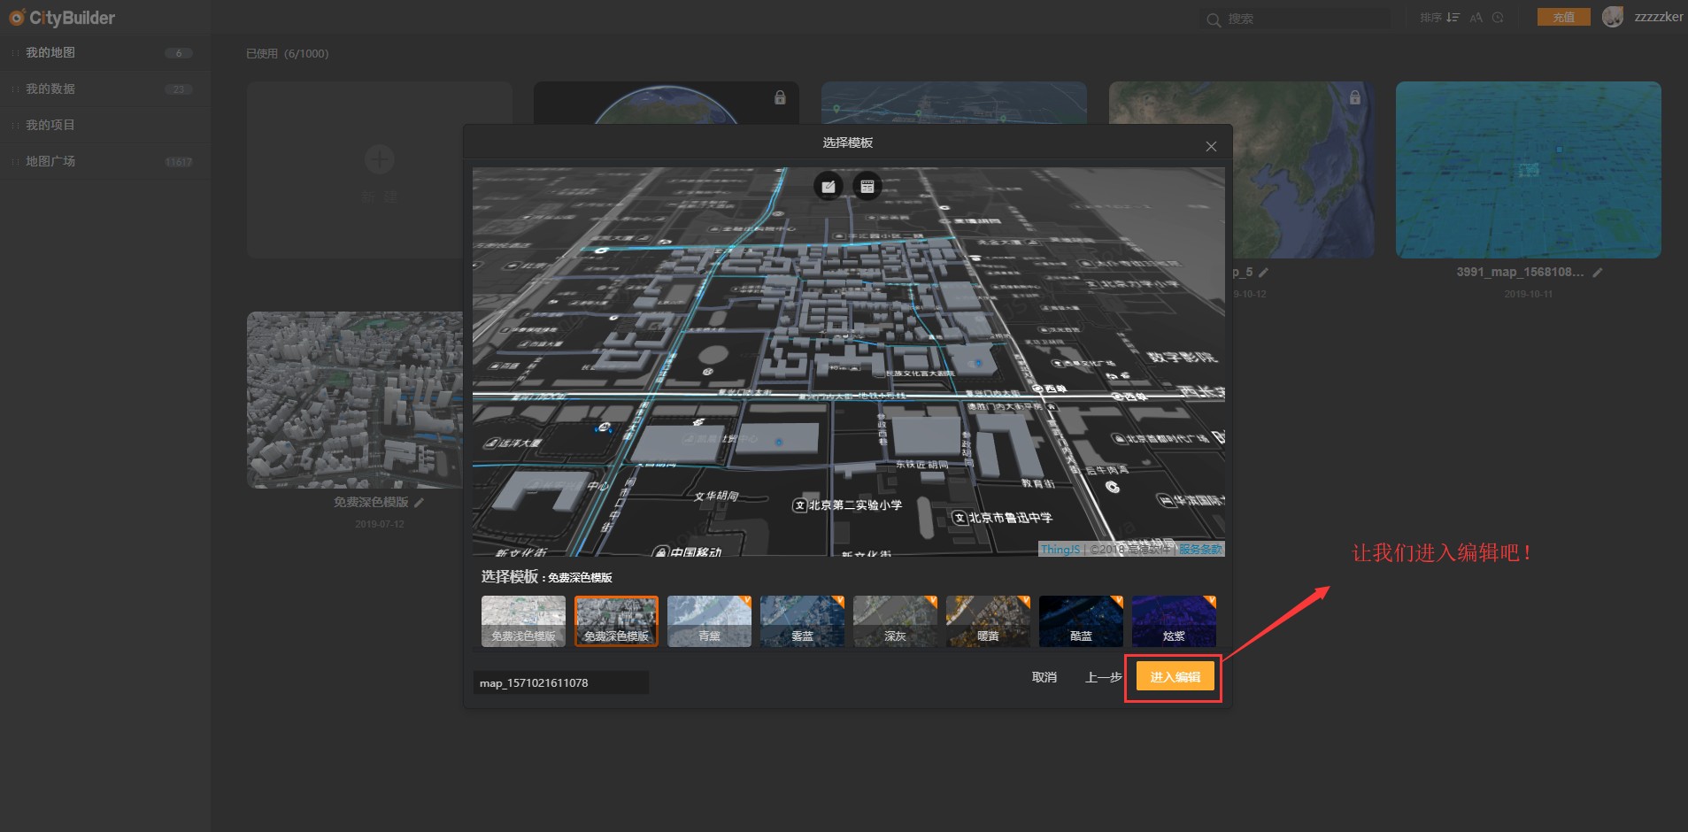Viewport: 1688px width, 832px height.
Task: Click the 进入编辑 button
Action: [x=1175, y=677]
